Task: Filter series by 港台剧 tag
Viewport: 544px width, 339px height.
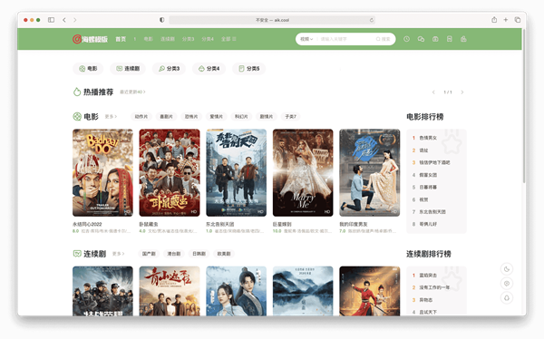Action: (x=174, y=254)
